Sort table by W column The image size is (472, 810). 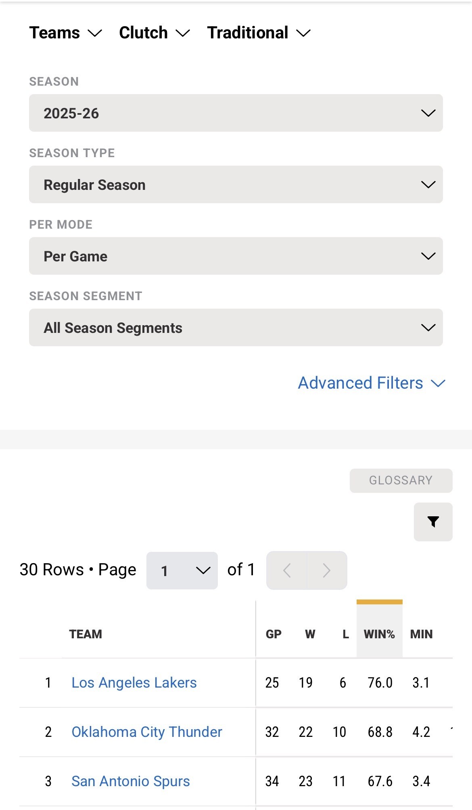310,634
